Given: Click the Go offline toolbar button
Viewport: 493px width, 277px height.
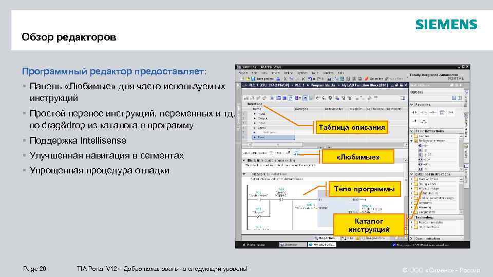Looking at the screenshot, I should tap(394, 79).
